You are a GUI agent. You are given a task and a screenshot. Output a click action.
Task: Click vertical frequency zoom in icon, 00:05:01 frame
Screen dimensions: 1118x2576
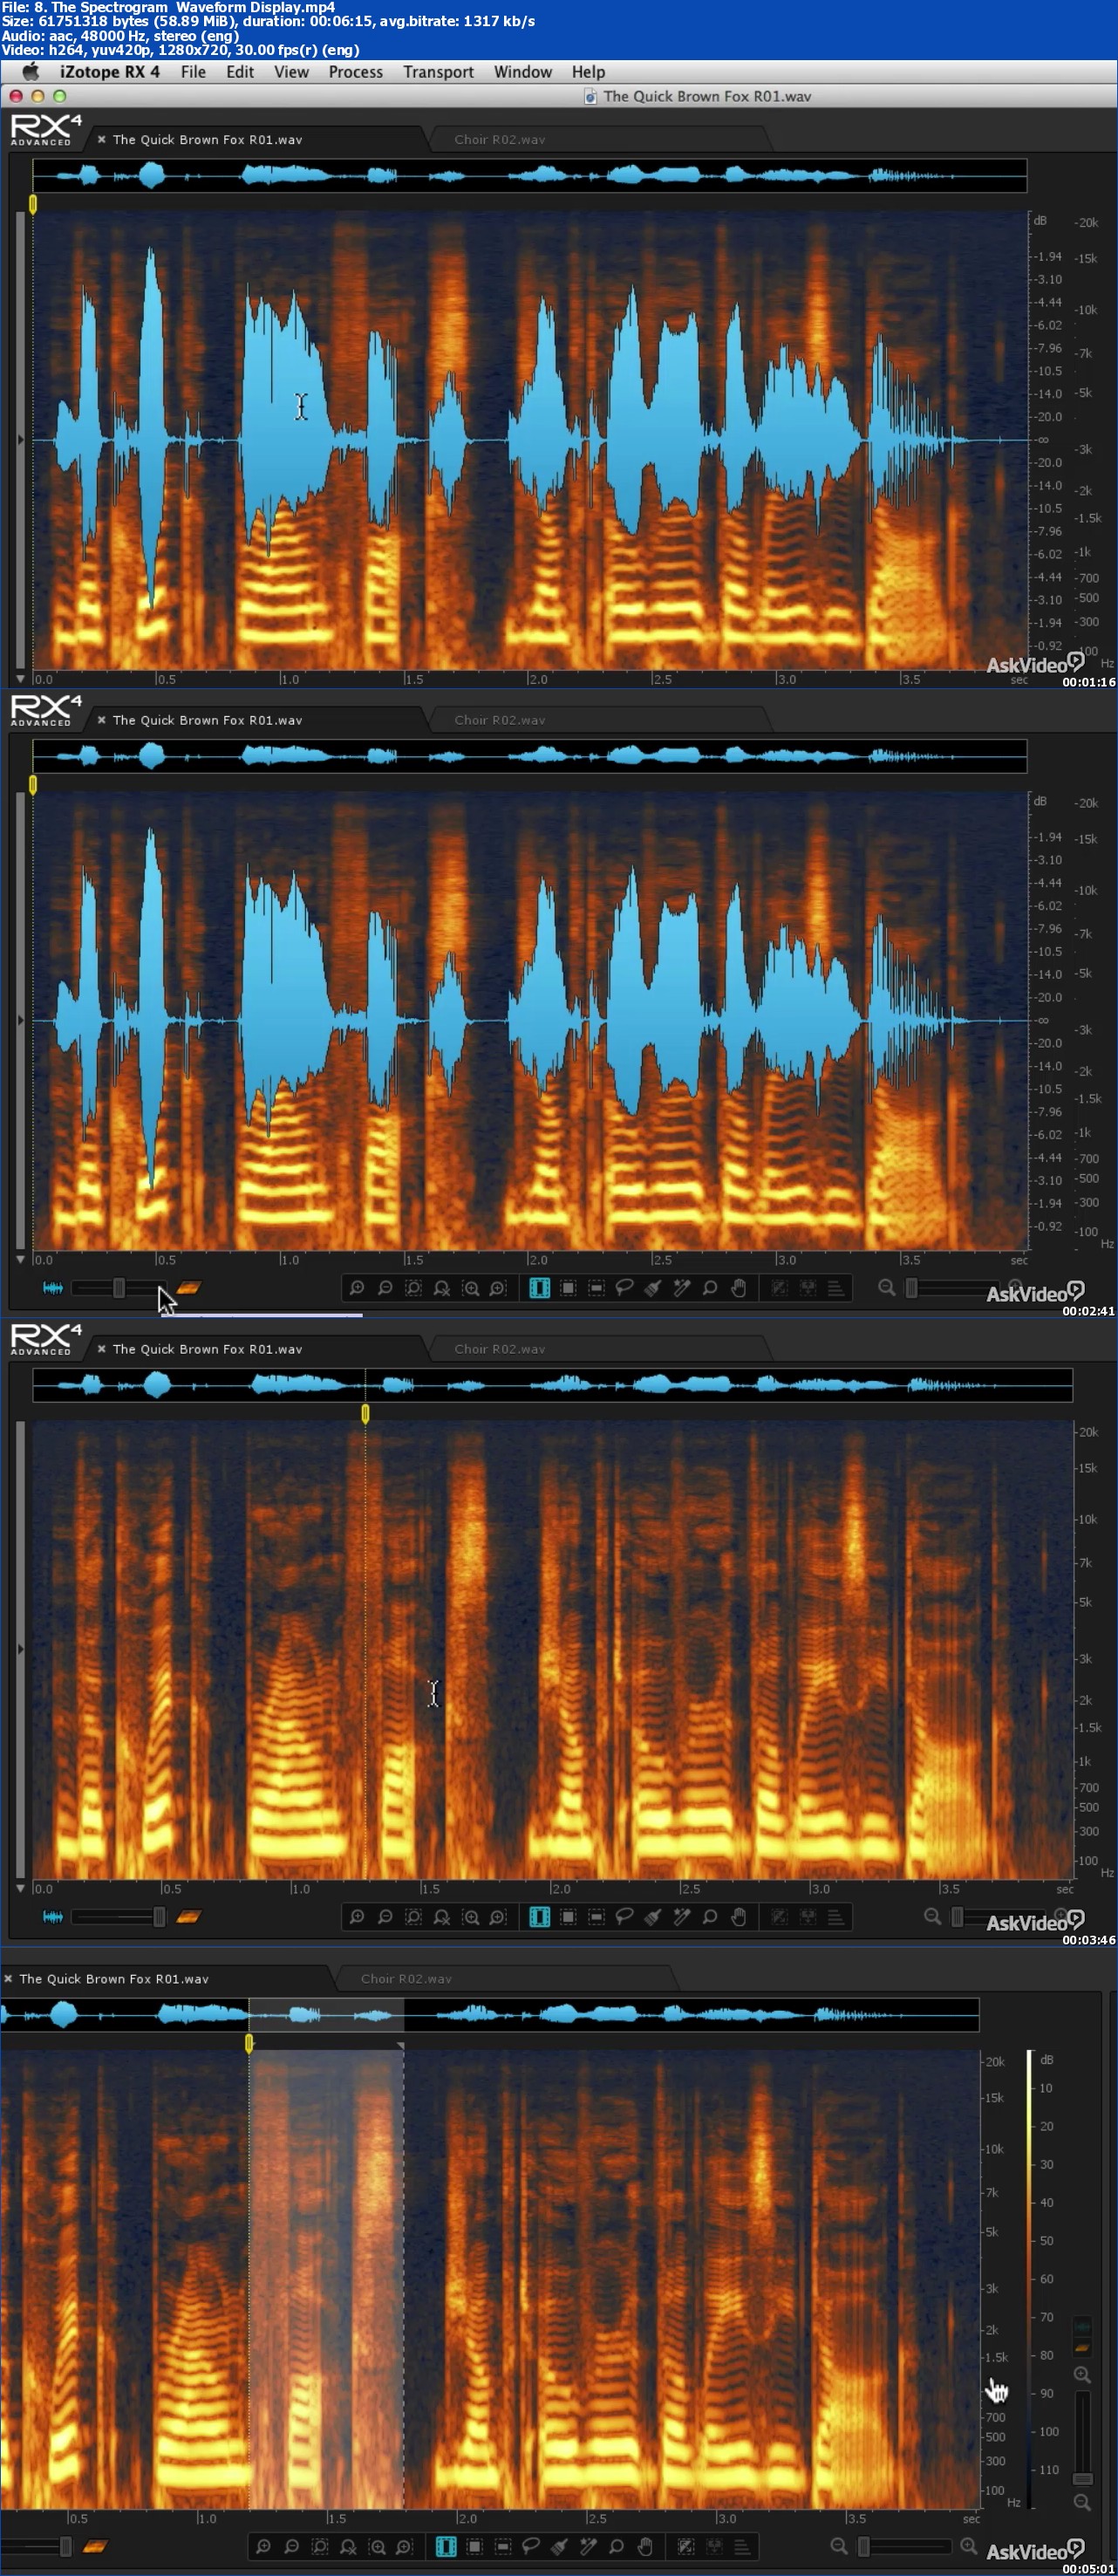pos(1082,2375)
